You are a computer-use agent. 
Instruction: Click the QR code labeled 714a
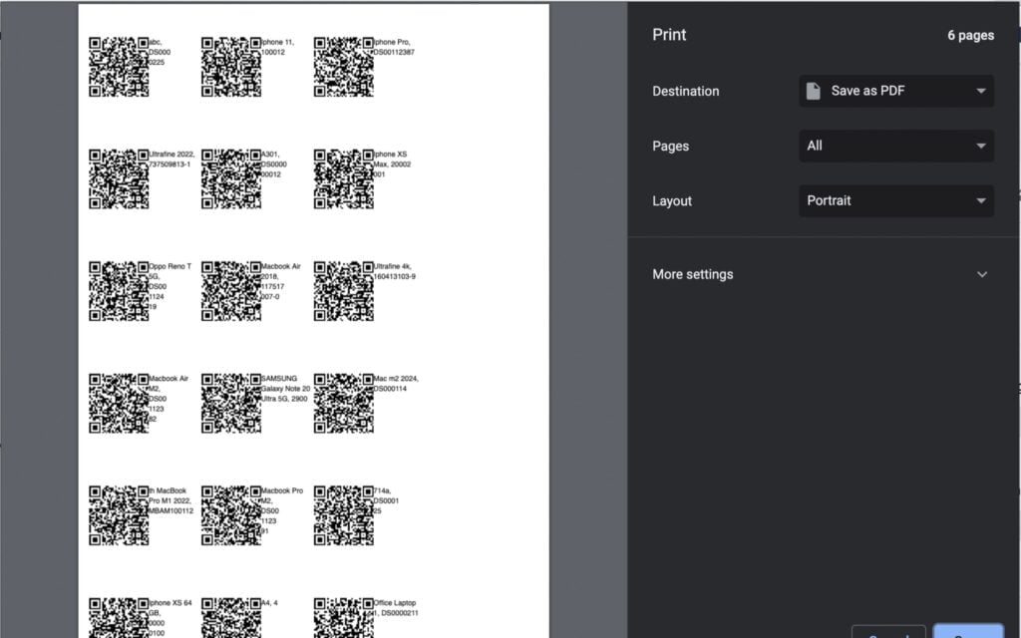tap(344, 515)
